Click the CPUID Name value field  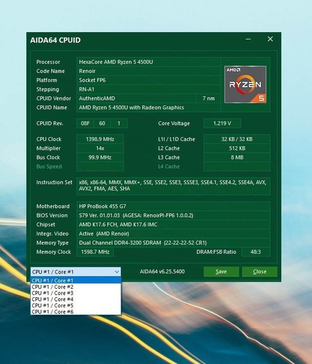149,107
